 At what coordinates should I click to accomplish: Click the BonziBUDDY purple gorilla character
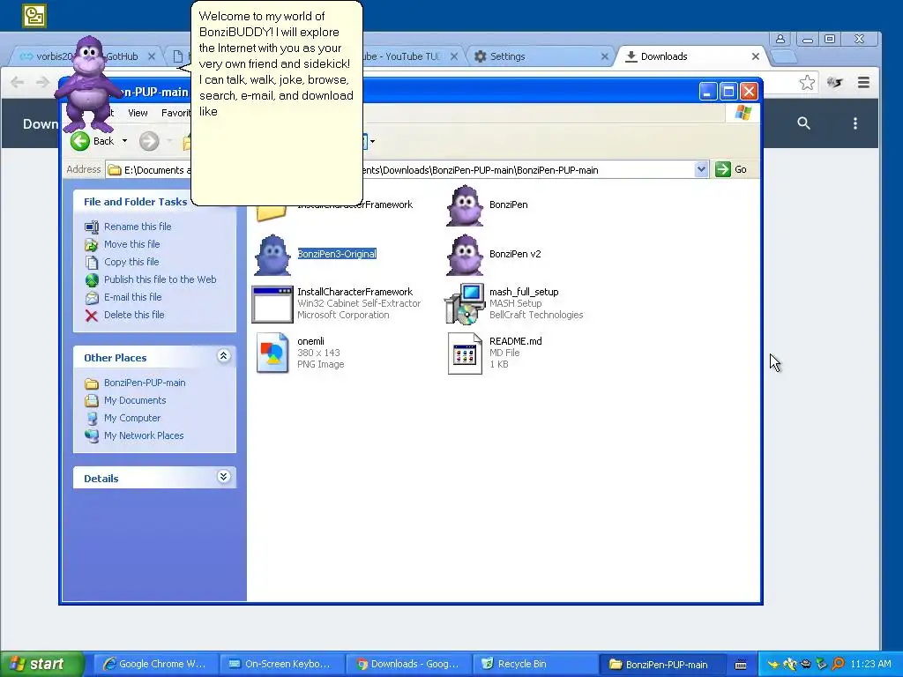(x=87, y=84)
